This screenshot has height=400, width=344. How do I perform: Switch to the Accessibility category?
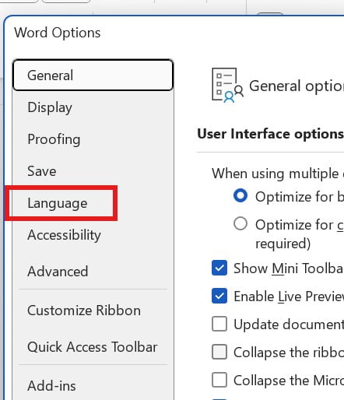point(64,235)
